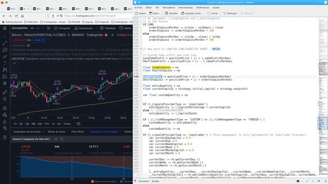Select the text annotation tool
Screen dimensions: 328x184
click(x=5, y=63)
